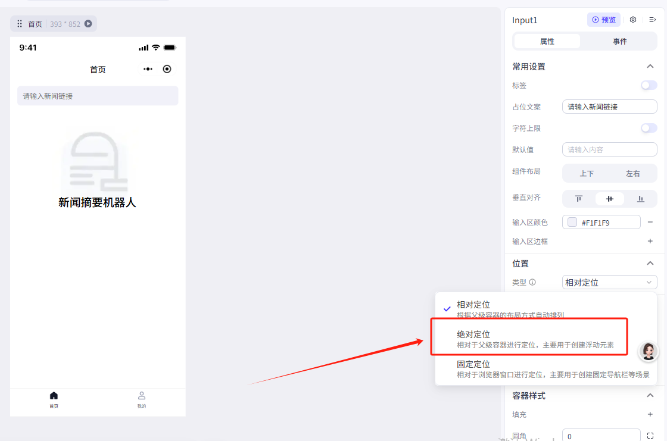The height and width of the screenshot is (441, 667).
Task: Select top vertical alignment icon
Action: pyautogui.click(x=578, y=199)
